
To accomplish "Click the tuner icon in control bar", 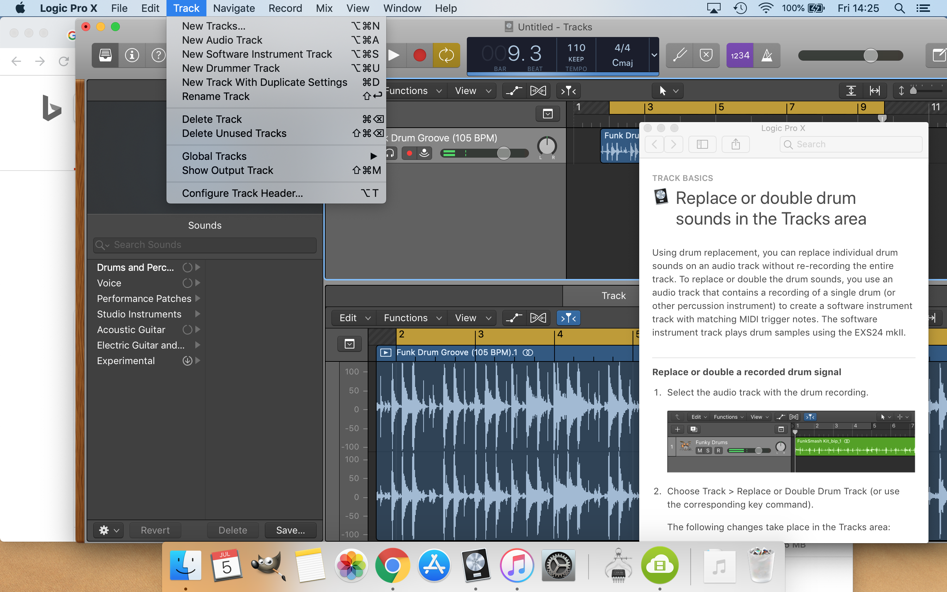I will 680,55.
